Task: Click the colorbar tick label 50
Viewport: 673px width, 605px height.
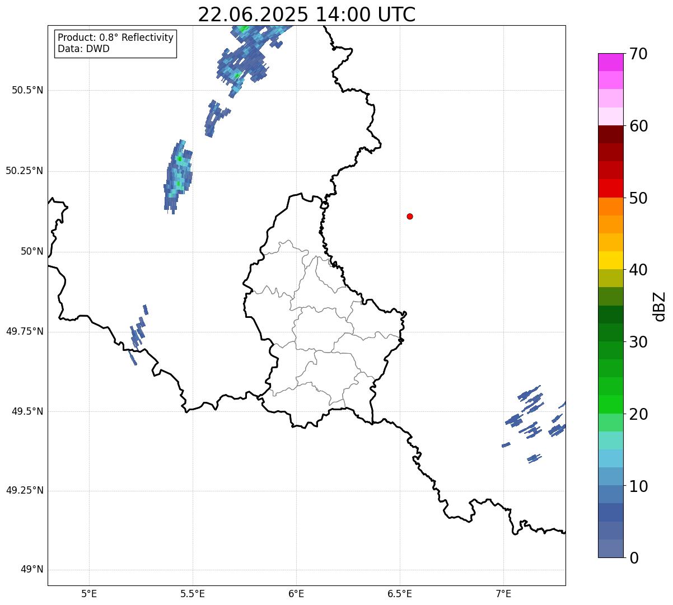Action: (x=638, y=198)
